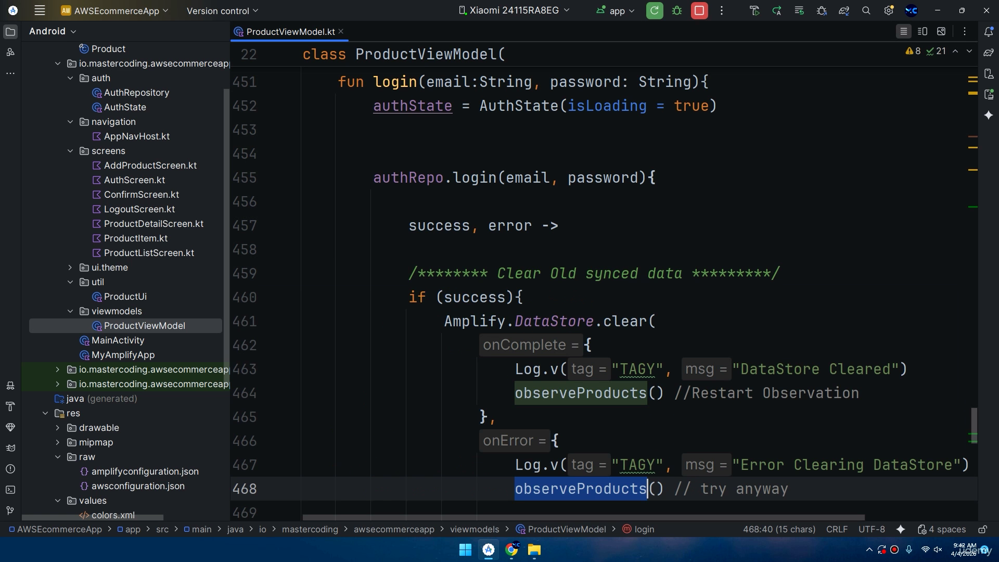Open the Git version control tool window
This screenshot has width=999, height=562.
[10, 510]
